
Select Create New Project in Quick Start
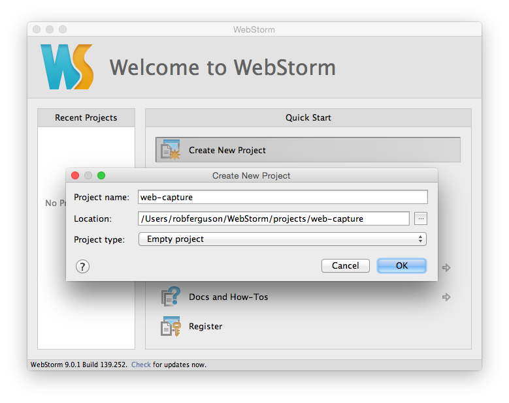(x=308, y=150)
